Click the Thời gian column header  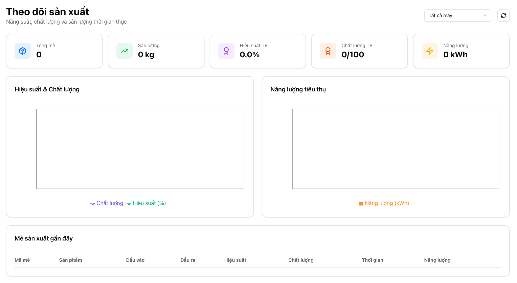click(372, 260)
